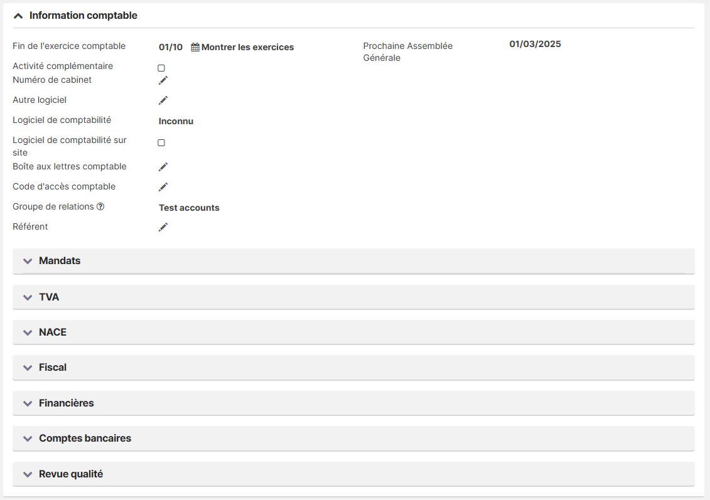The width and height of the screenshot is (710, 500).
Task: Click pencil icon next to Autre logiciel
Action: pyautogui.click(x=163, y=100)
